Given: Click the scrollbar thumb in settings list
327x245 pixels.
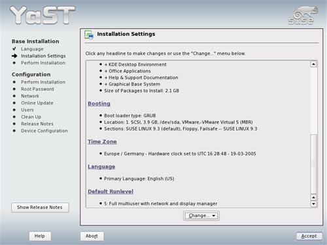Looking at the screenshot, I should point(313,164).
